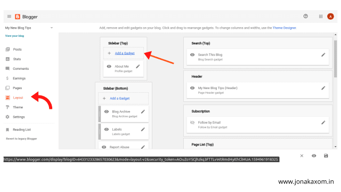Open the Earnings section
The image size is (341, 192).
click(19, 78)
